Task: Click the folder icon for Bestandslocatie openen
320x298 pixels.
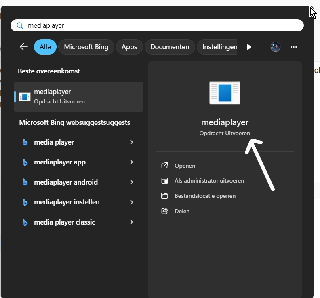Action: [164, 196]
